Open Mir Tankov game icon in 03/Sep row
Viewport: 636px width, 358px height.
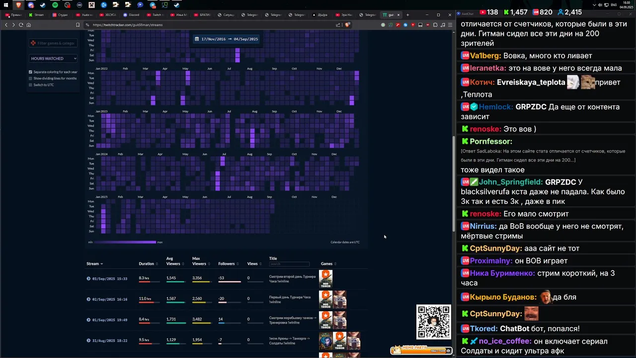[325, 278]
